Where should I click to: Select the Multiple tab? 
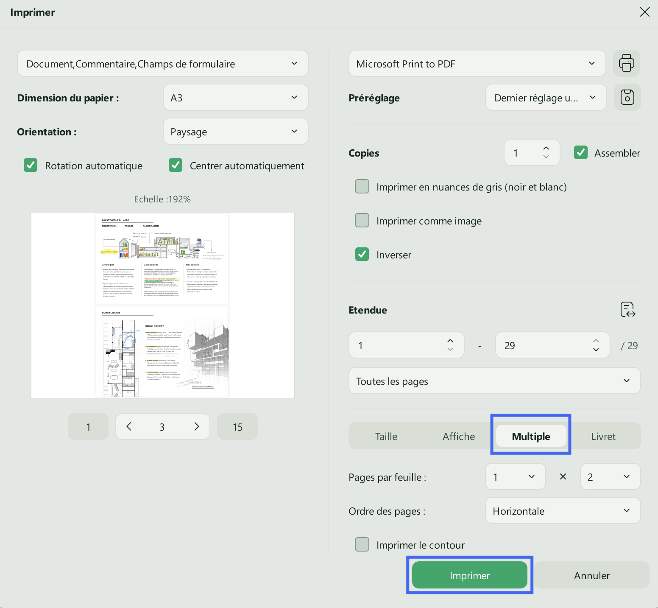coord(531,436)
